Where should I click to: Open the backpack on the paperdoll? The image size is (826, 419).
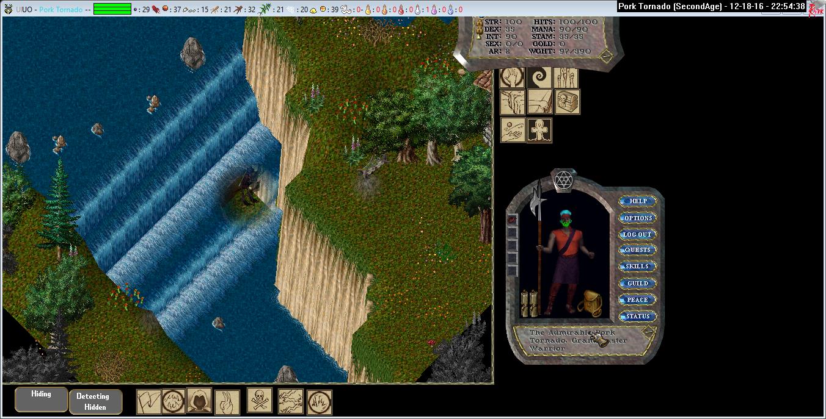[589, 303]
